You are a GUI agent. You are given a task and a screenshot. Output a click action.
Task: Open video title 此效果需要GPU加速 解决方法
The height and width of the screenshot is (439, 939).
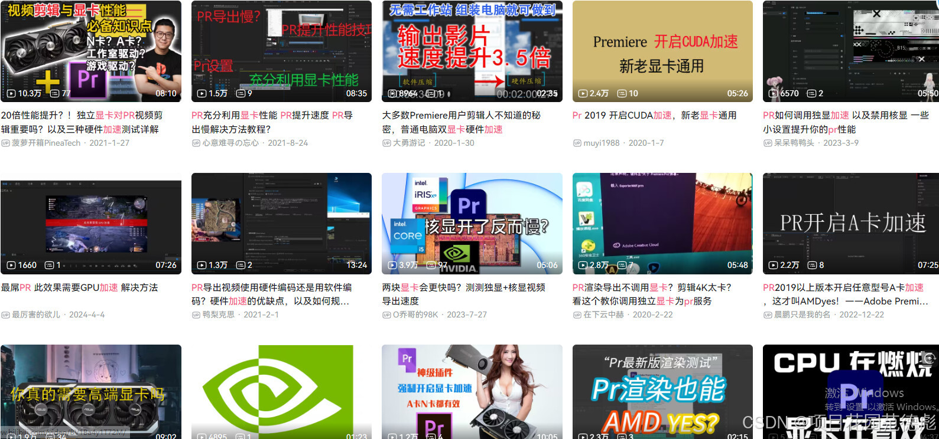pyautogui.click(x=79, y=287)
